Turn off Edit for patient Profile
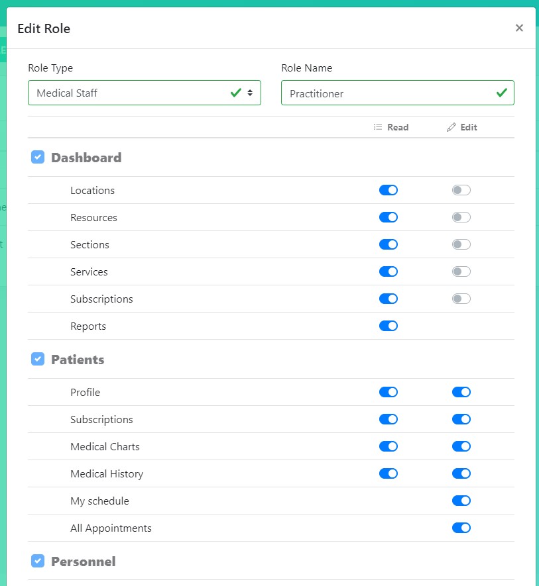Viewport: 539px width, 586px height. tap(461, 393)
